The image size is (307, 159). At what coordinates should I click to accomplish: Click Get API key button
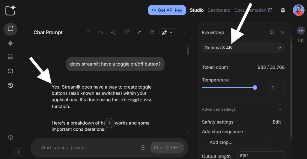click(x=167, y=10)
